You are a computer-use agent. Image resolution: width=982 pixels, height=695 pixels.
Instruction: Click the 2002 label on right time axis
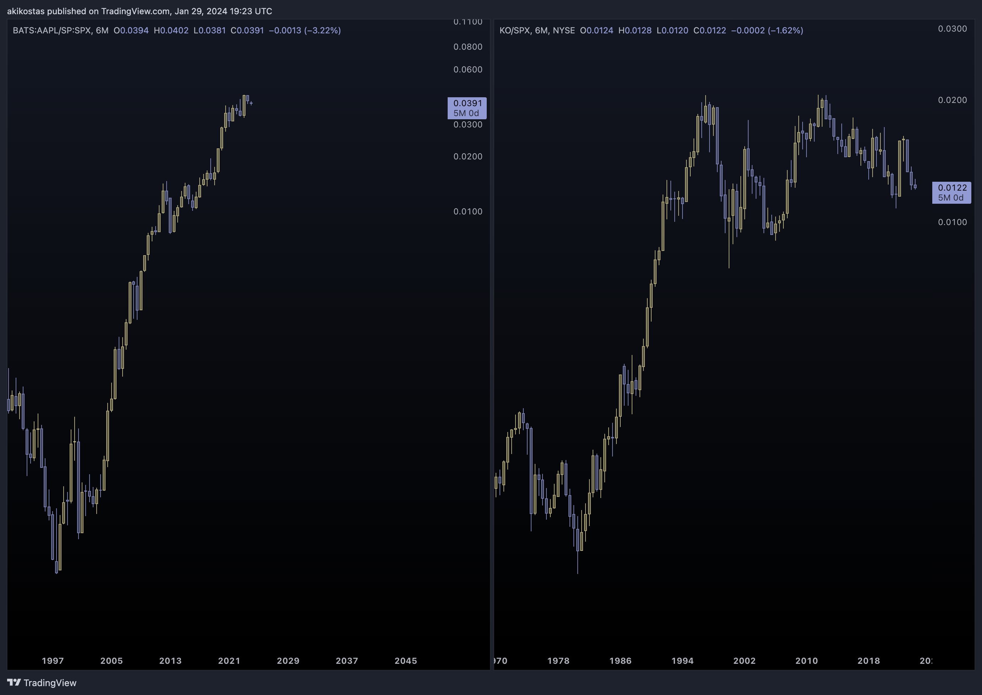[x=744, y=660]
